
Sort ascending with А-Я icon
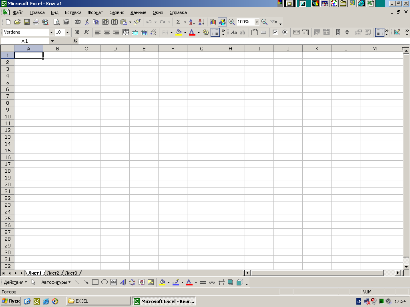click(x=192, y=22)
